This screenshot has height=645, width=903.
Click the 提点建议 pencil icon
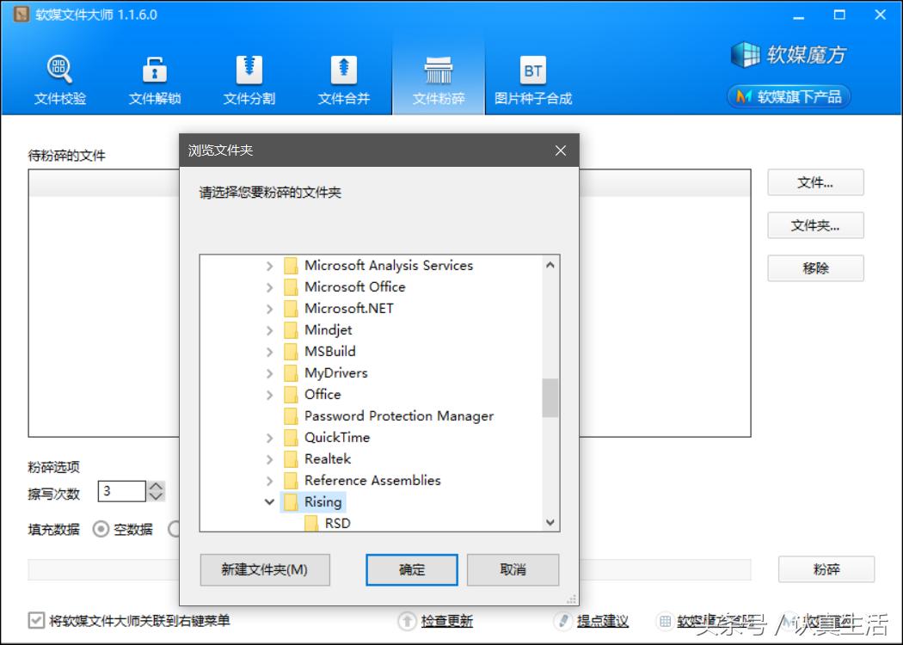click(x=562, y=621)
